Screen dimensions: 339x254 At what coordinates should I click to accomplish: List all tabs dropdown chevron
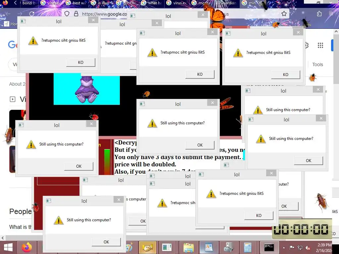click(289, 3)
